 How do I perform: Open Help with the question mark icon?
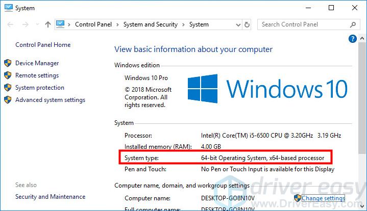point(353,39)
